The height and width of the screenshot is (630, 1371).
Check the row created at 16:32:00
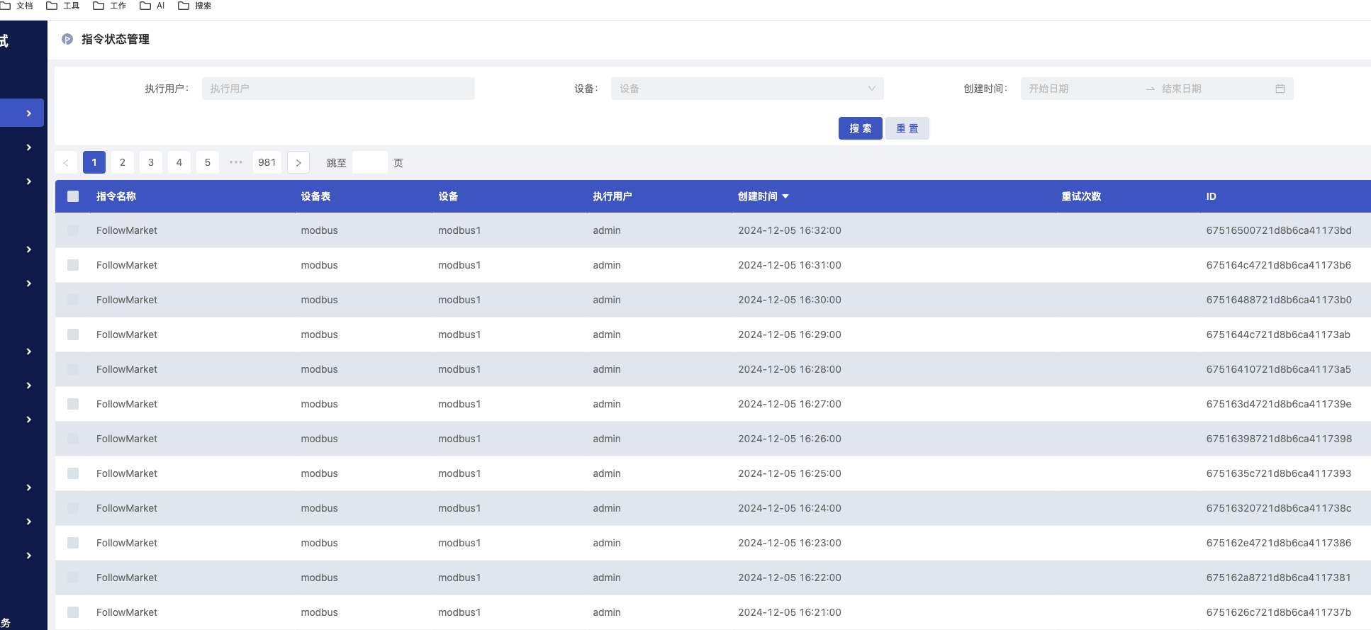[73, 230]
